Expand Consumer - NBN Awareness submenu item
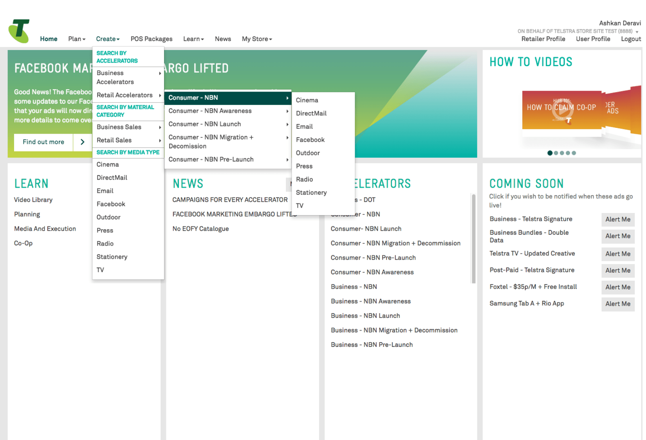646x440 pixels. click(228, 111)
